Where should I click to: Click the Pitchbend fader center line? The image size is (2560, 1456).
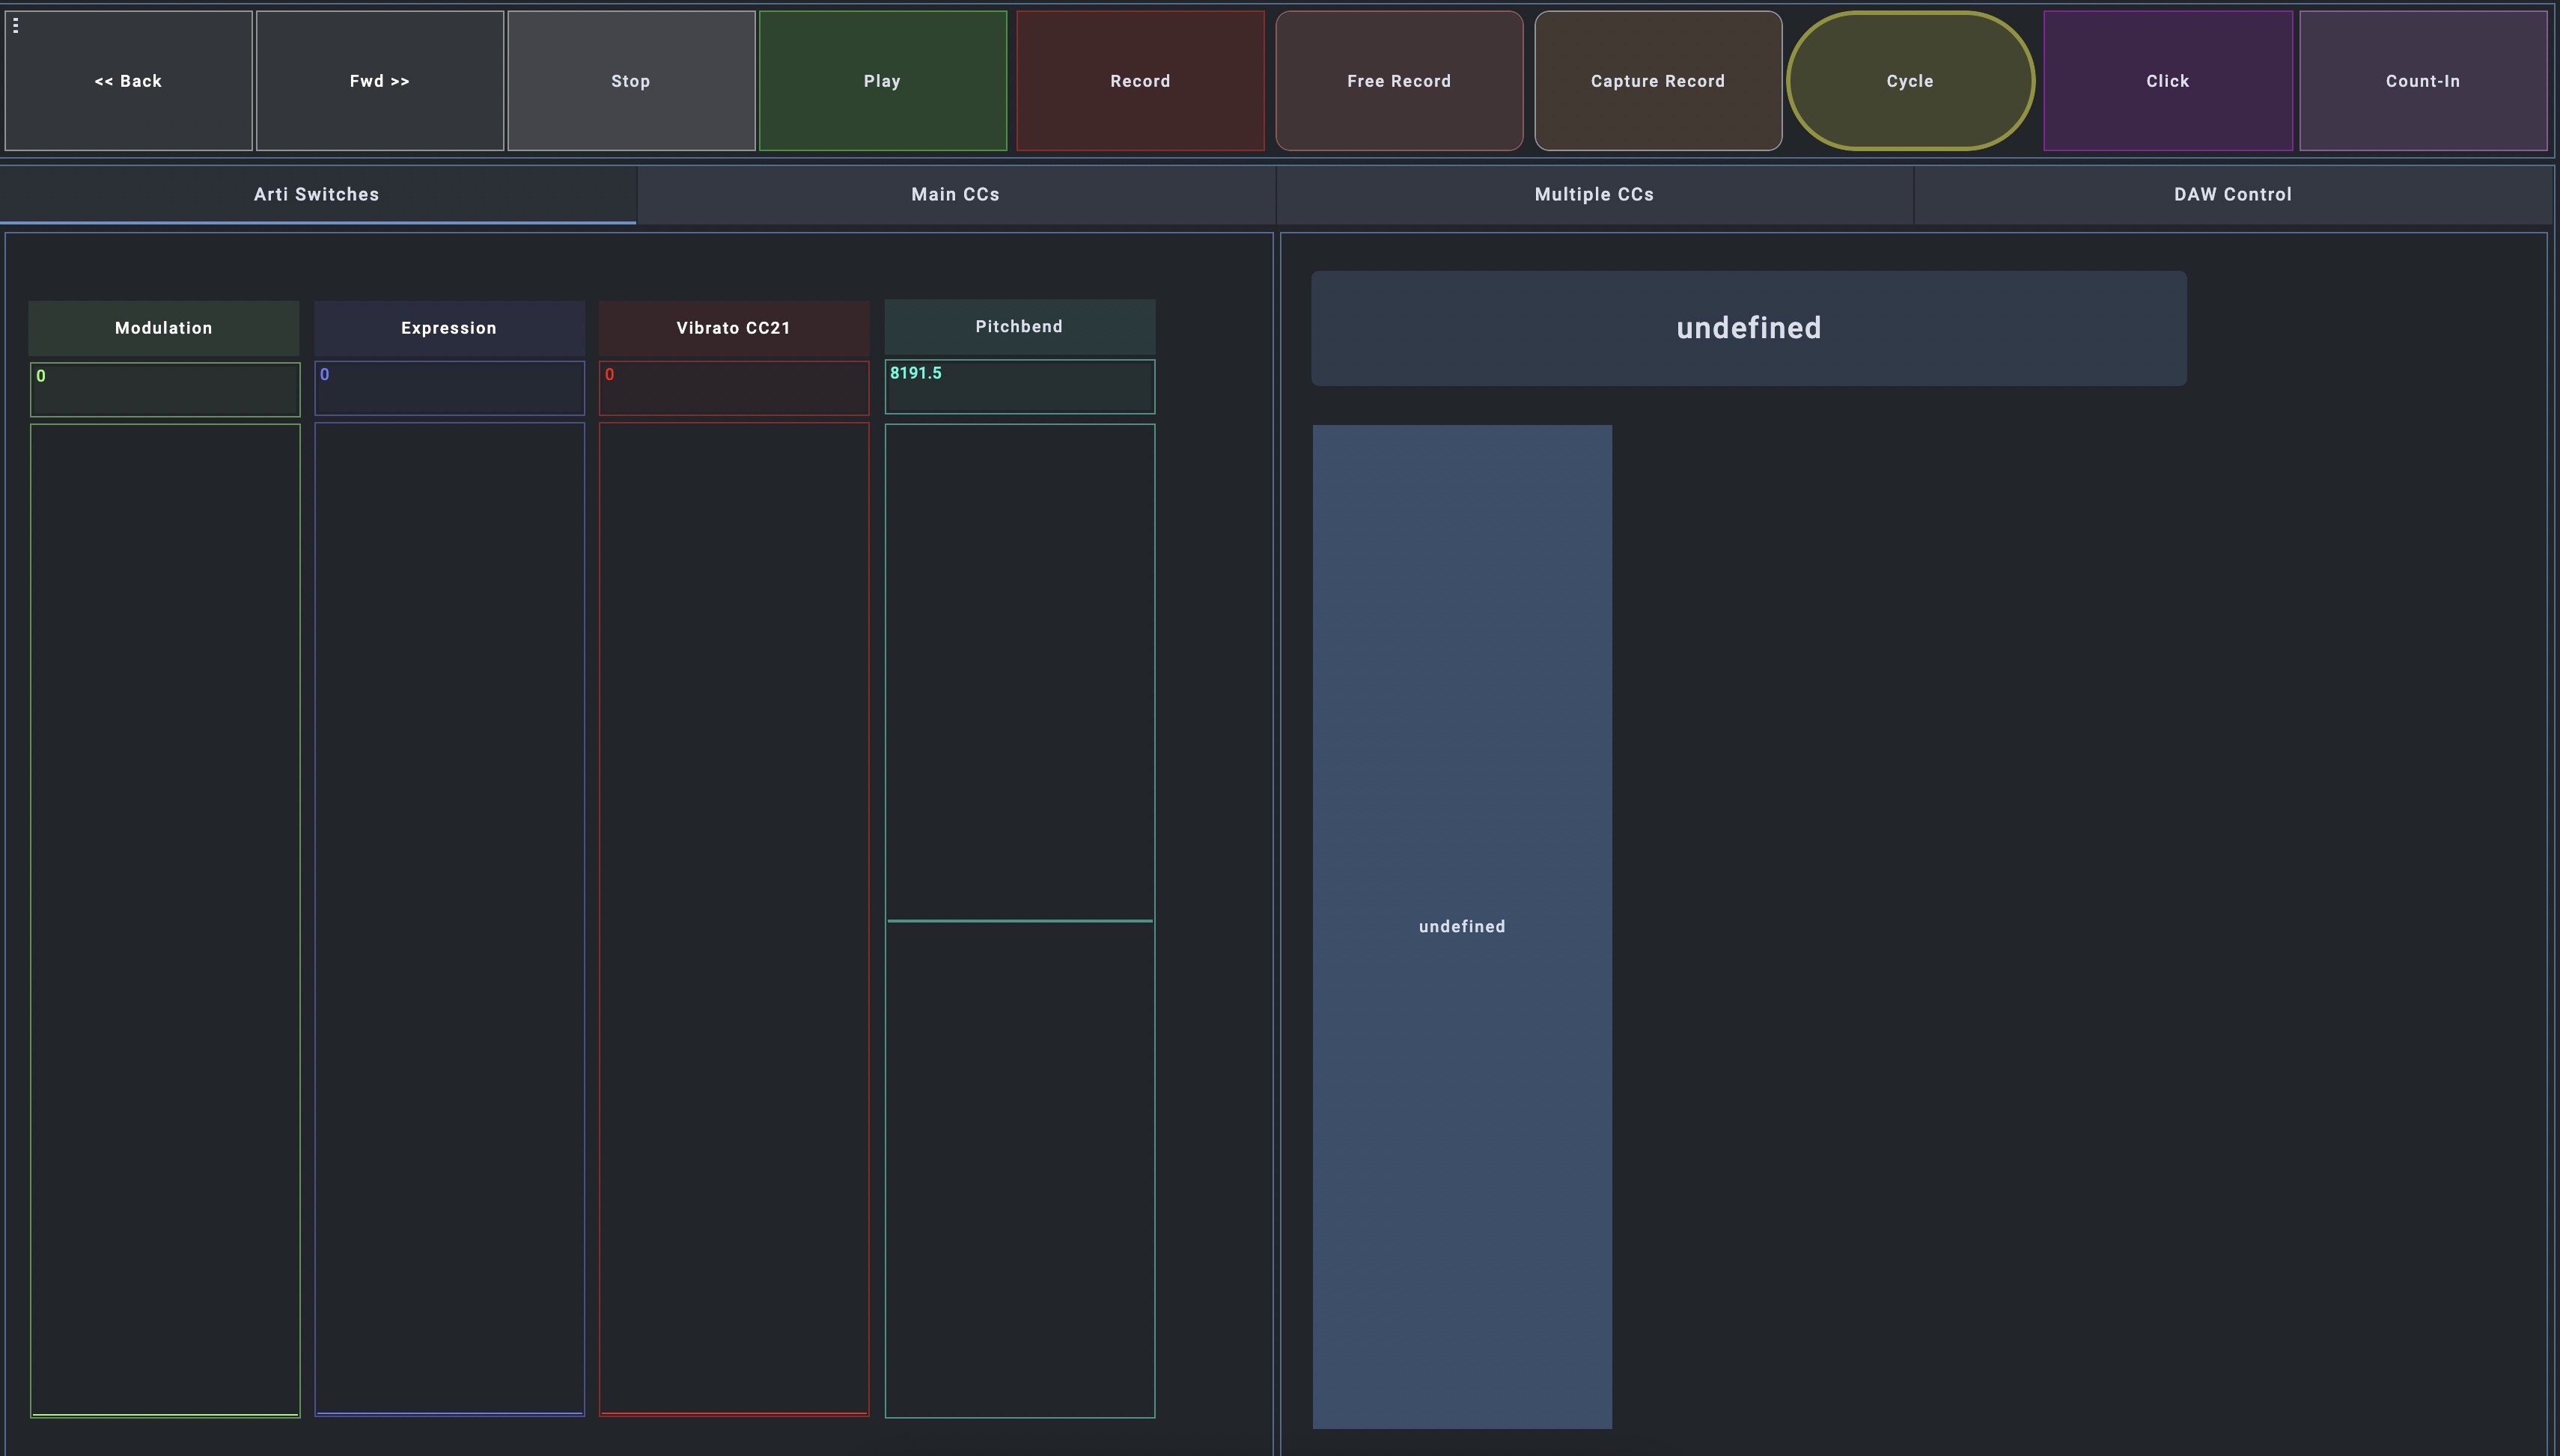click(1020, 920)
